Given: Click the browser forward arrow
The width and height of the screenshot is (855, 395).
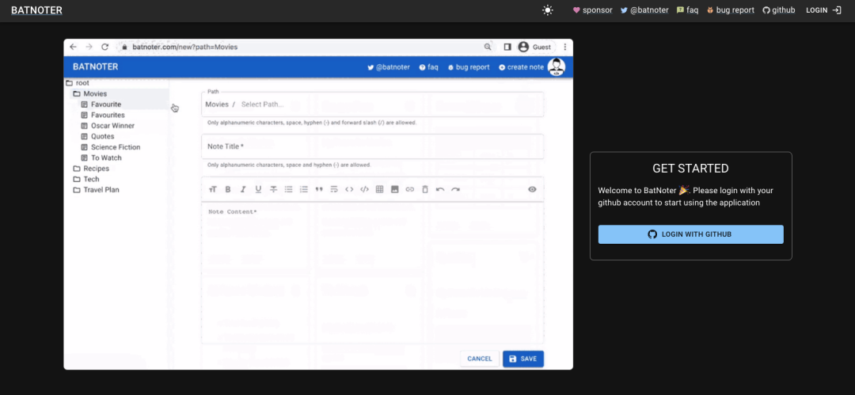Looking at the screenshot, I should (x=89, y=47).
